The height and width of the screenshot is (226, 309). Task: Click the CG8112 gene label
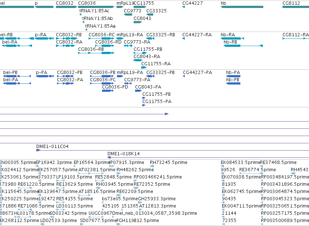(291, 3)
